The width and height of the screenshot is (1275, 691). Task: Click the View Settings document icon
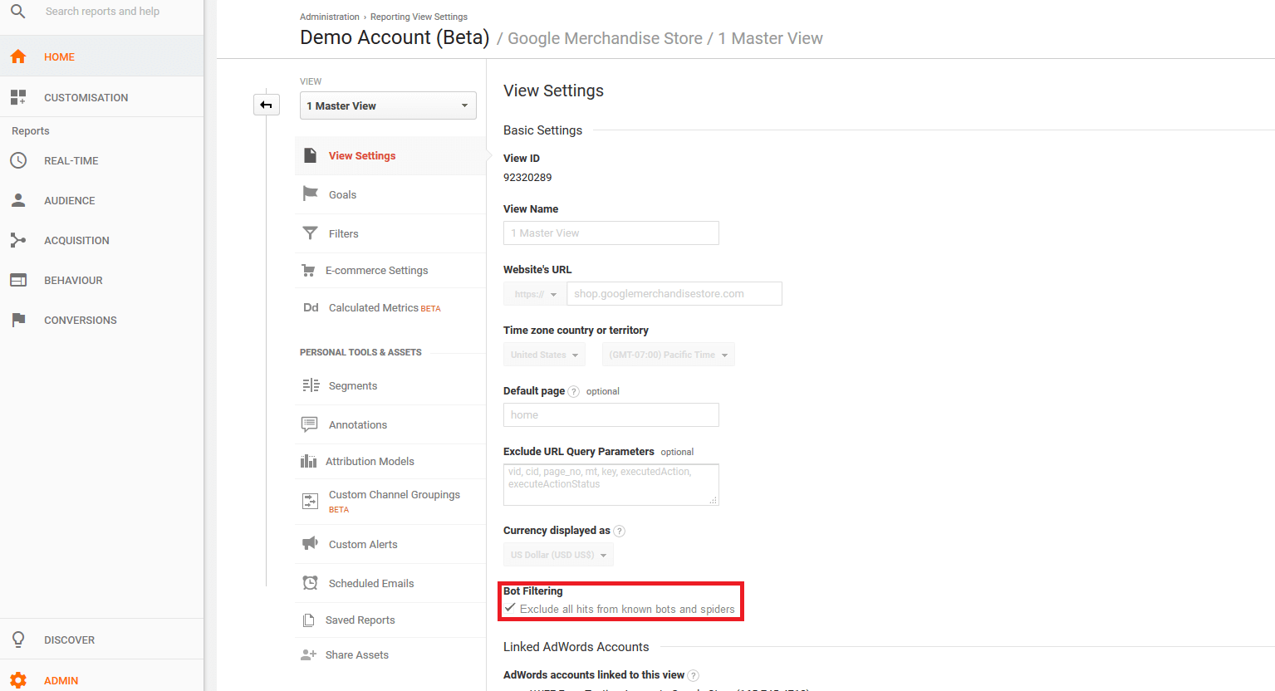pos(310,155)
